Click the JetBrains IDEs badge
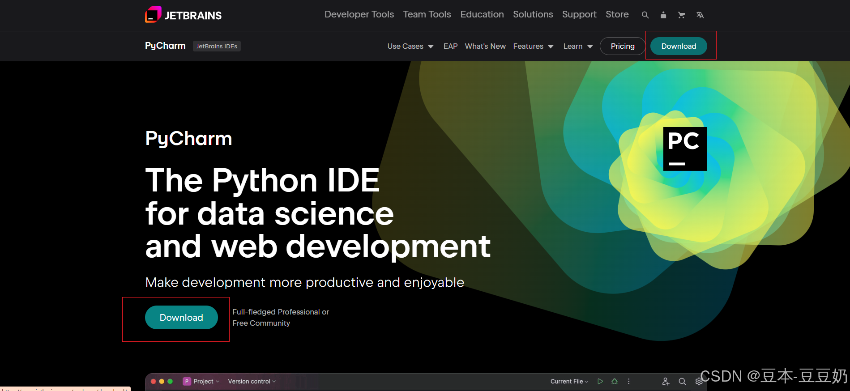This screenshot has height=391, width=850. click(217, 46)
